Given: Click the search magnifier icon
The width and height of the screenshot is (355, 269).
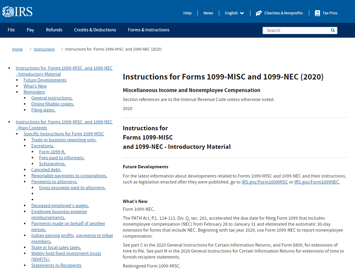Looking at the screenshot, I should coord(333,30).
